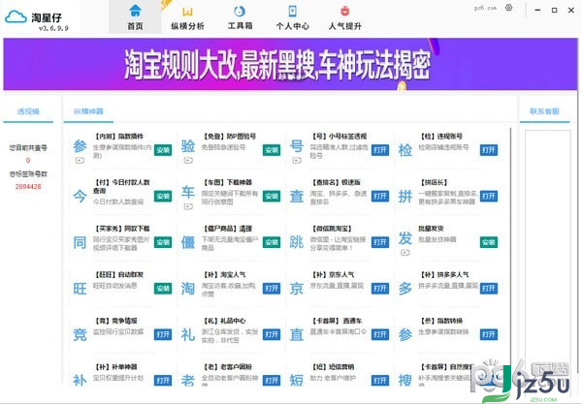This screenshot has width=582, height=404.
Task: Click the 淘星仔 cloud logo
Action: point(16,17)
